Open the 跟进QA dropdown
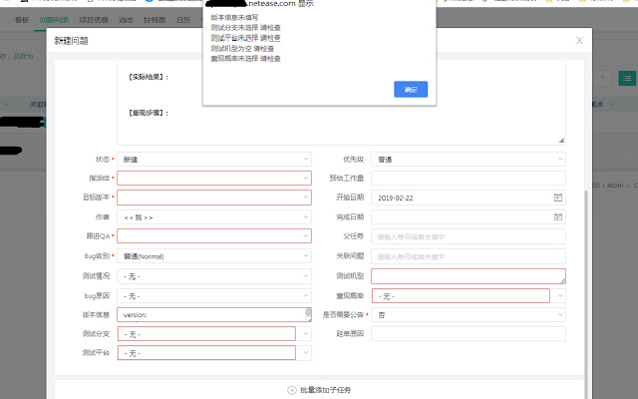Screen dimensions: 638x399 point(214,236)
